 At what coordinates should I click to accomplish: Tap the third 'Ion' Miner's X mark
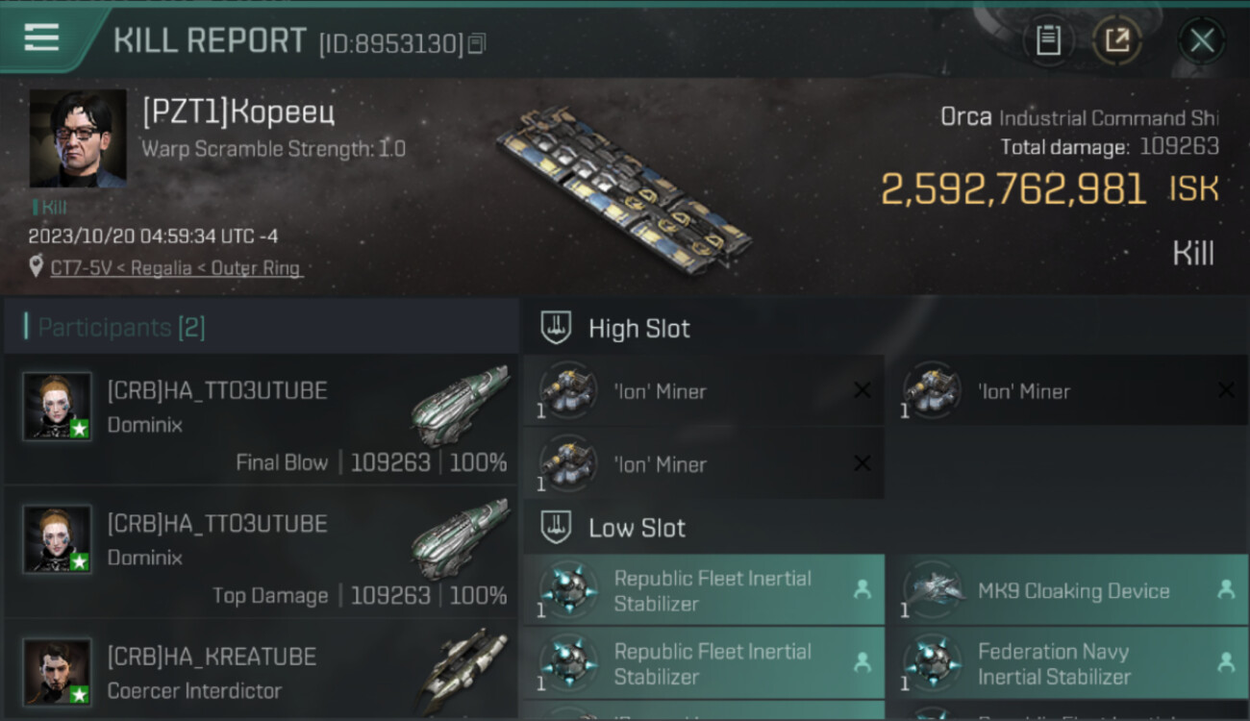[862, 463]
